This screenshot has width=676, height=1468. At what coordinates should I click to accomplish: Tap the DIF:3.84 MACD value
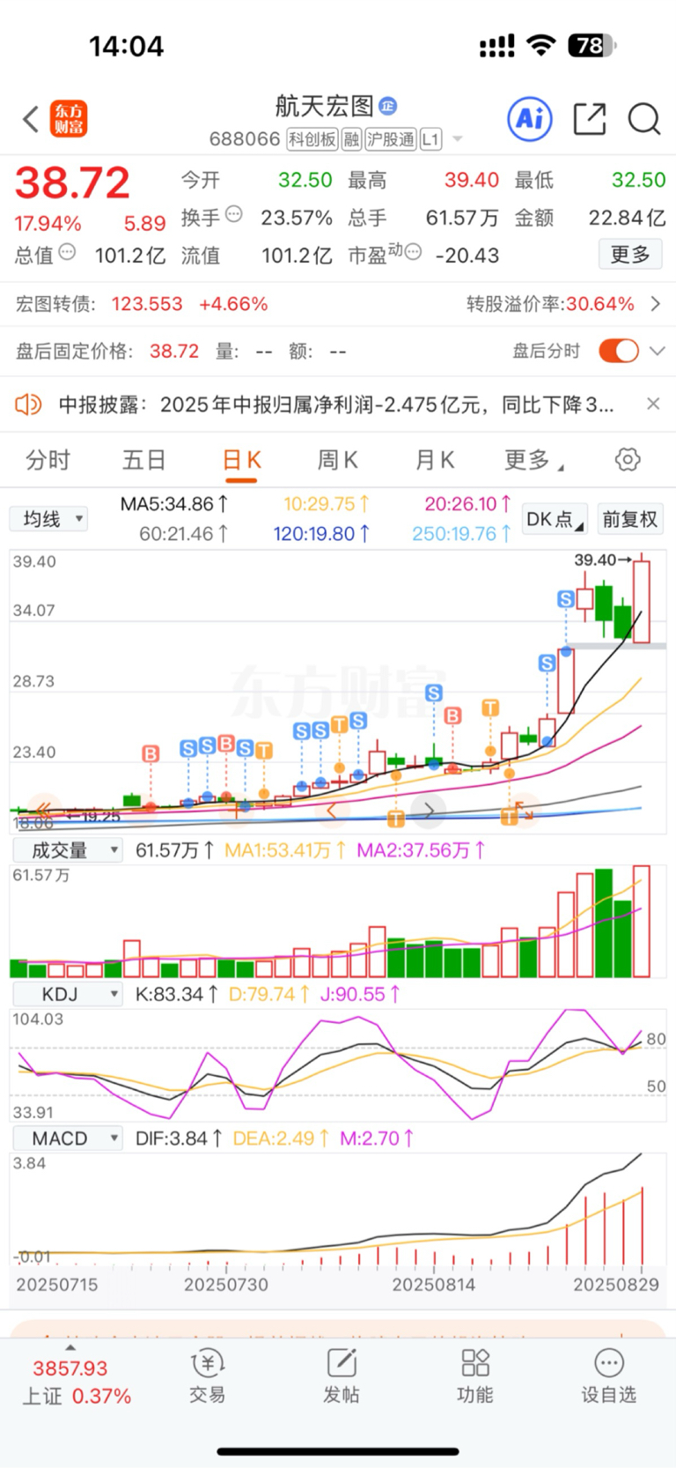(x=179, y=1138)
